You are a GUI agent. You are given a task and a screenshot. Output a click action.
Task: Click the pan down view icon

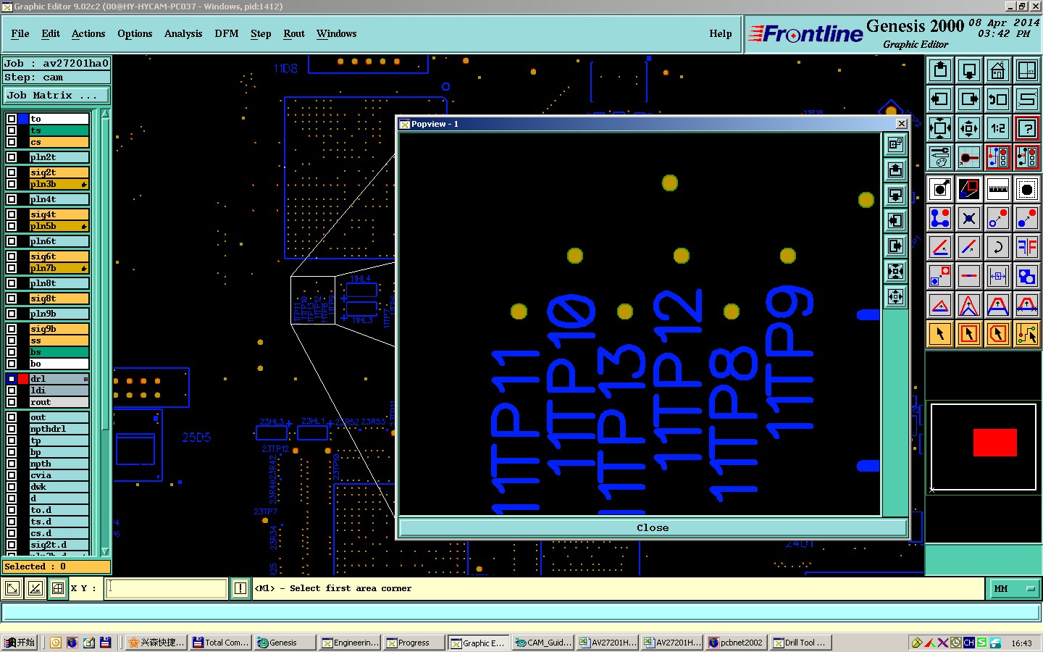tap(969, 70)
